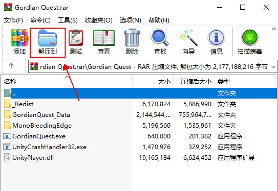The image size is (278, 191).
Task: Maximize the Gordian Quest.rar window
Action: [243, 7]
